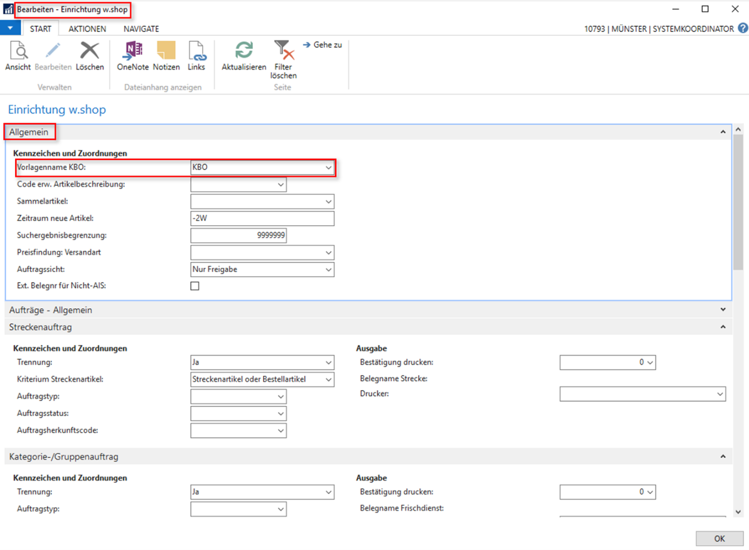Switch to the AKTIONEN tab
This screenshot has width=749, height=550.
(87, 29)
